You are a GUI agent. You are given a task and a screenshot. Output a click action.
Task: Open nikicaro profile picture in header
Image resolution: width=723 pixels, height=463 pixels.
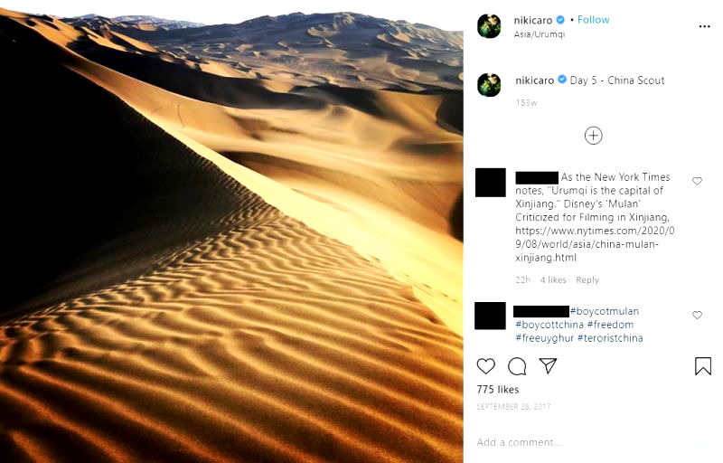point(489,26)
